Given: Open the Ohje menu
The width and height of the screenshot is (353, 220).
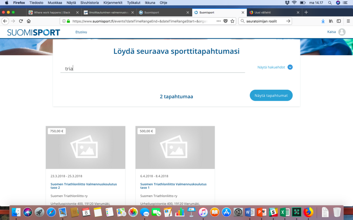Looking at the screenshot, I should 163,3.
